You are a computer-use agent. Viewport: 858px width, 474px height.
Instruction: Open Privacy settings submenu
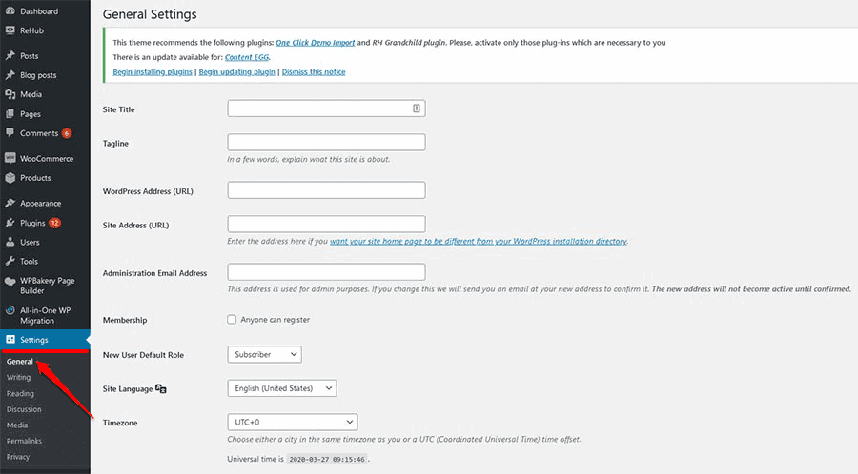tap(18, 457)
